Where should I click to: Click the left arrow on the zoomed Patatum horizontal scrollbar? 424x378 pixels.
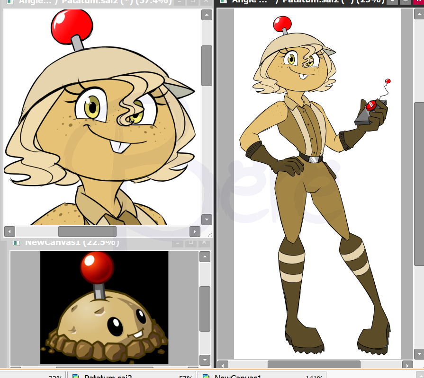pyautogui.click(x=9, y=231)
